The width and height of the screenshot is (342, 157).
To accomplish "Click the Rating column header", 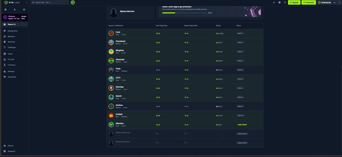I will [x=218, y=26].
